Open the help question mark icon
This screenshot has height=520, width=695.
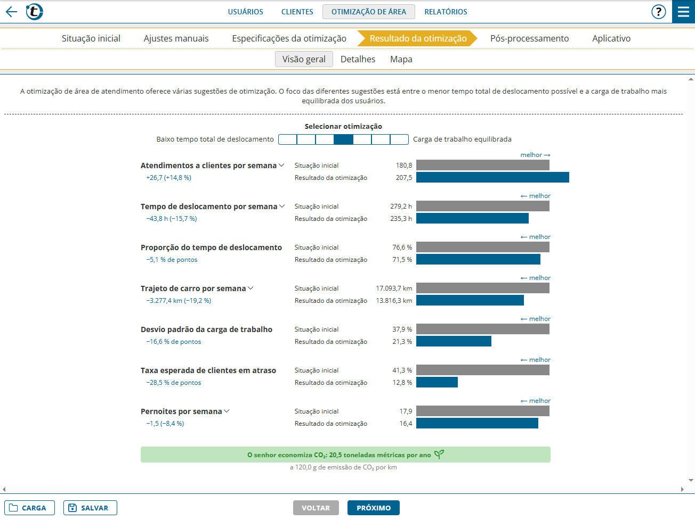click(658, 12)
